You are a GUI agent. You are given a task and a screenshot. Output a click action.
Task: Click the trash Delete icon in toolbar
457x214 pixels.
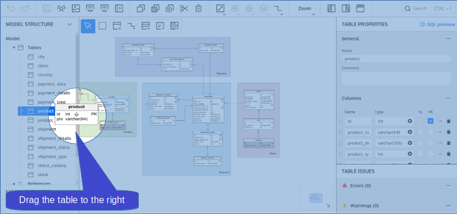click(x=198, y=9)
